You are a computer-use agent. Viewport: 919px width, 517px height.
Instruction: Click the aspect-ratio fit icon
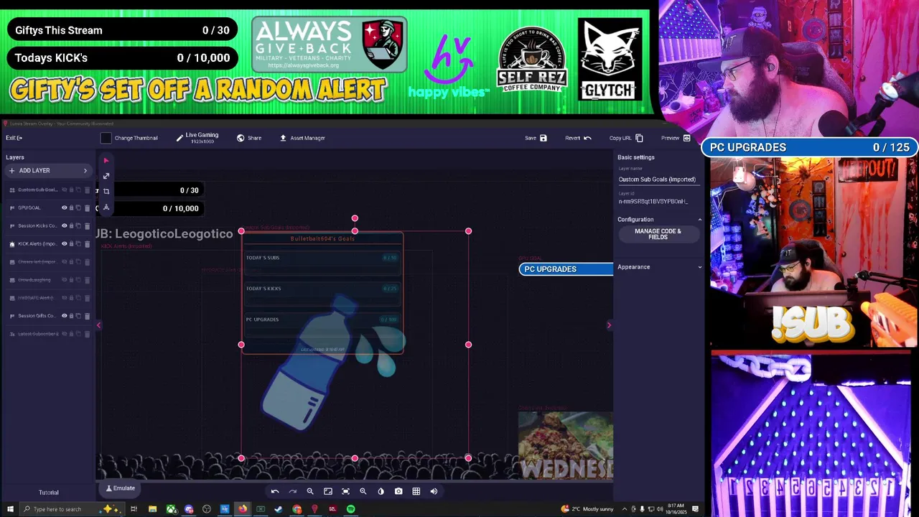point(328,491)
